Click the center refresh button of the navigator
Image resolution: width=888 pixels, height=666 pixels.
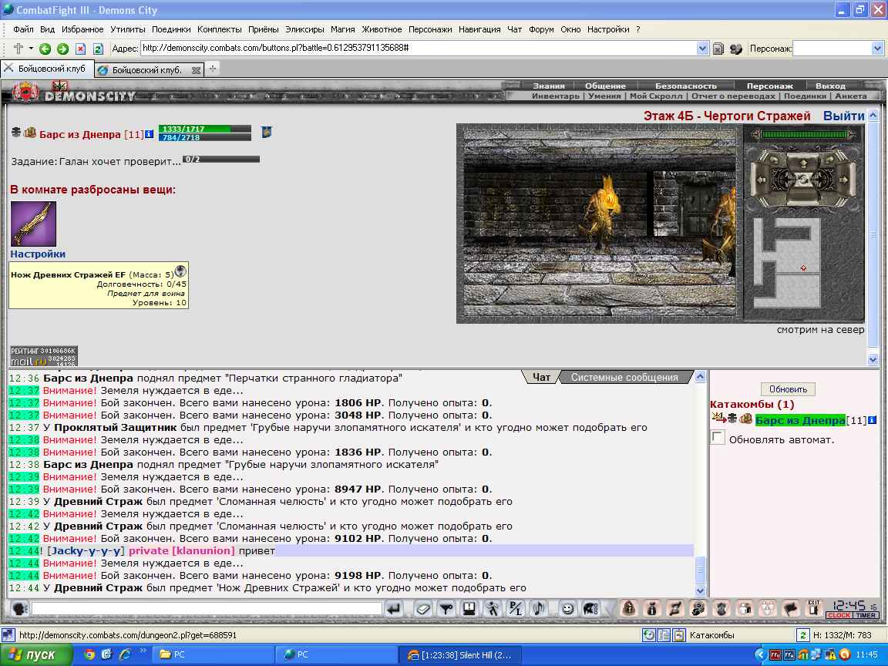[x=803, y=180]
